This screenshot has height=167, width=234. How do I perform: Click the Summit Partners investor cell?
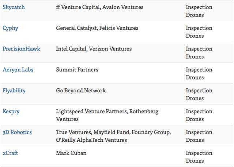pos(77,70)
